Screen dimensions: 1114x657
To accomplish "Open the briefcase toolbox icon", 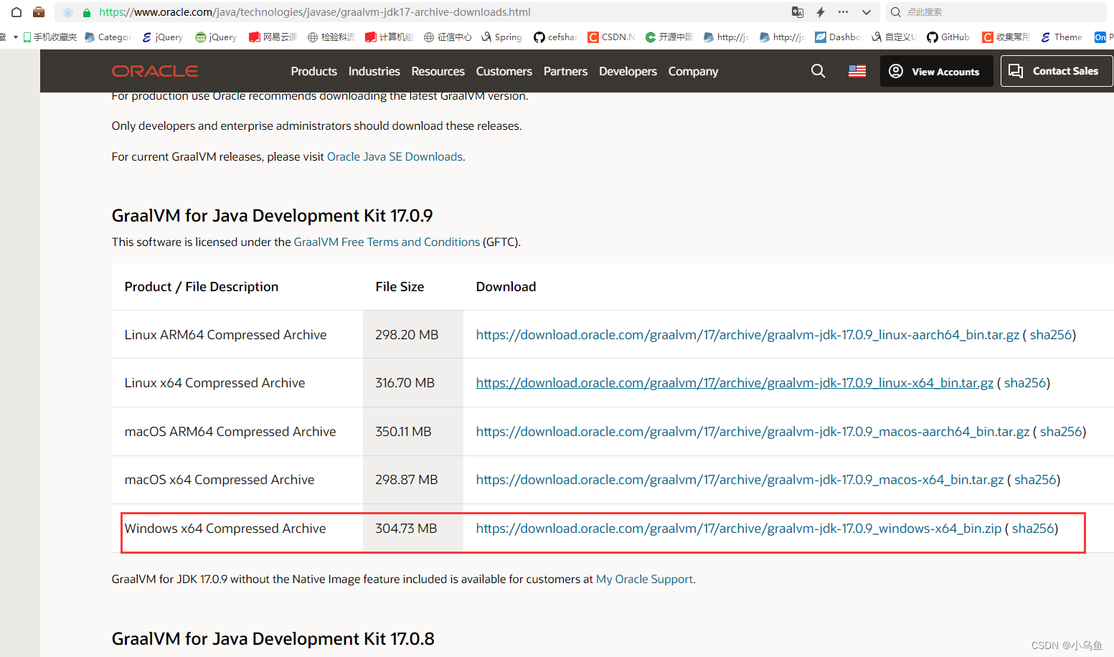I will 39,12.
